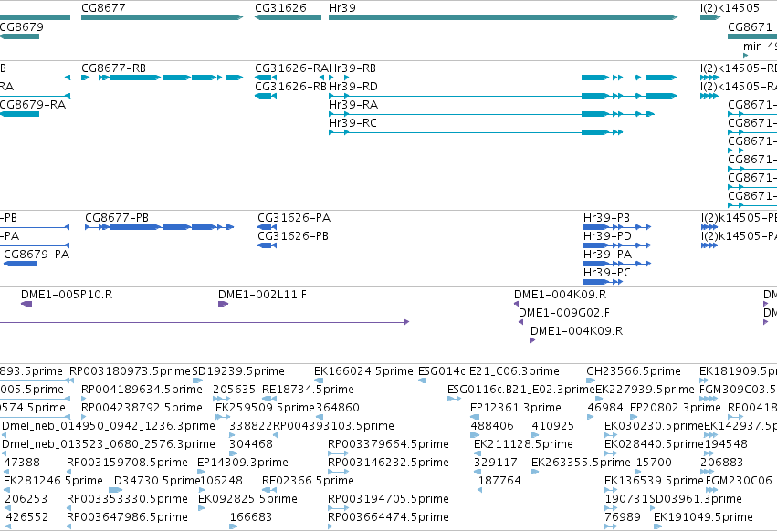Select the CG31626-RA transcript label
This screenshot has height=531, width=777.
(x=291, y=68)
